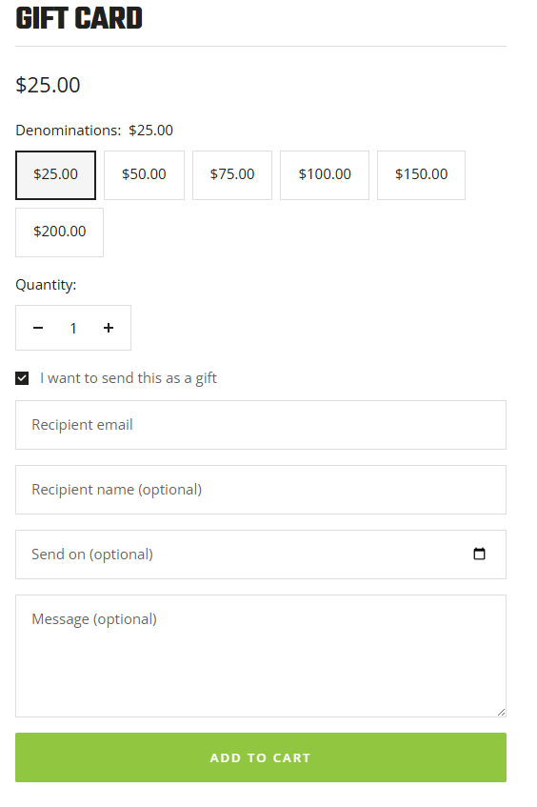Focus the Recipient email field
Viewport: 537px width, 807px height.
click(x=261, y=425)
